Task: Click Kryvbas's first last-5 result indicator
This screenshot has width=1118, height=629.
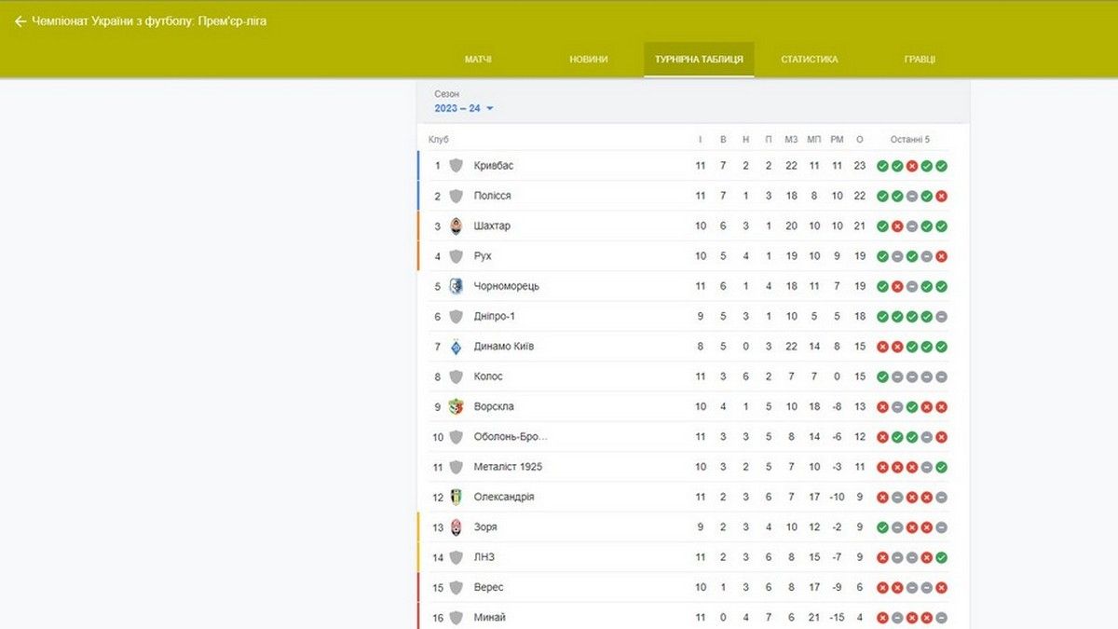Action: point(882,166)
